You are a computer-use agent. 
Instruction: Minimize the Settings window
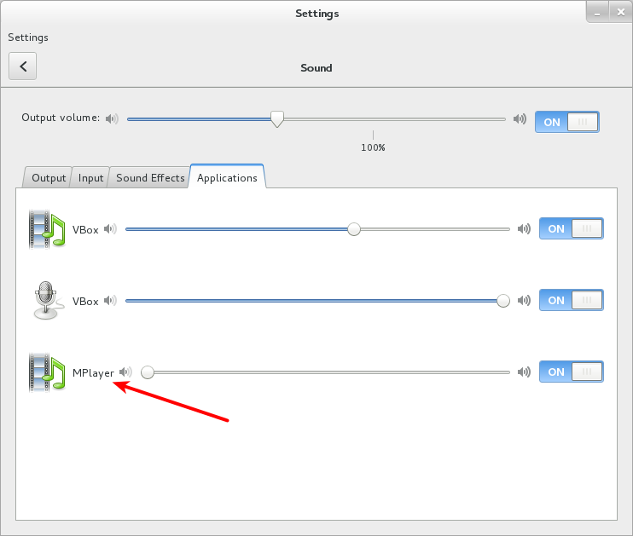pyautogui.click(x=597, y=13)
